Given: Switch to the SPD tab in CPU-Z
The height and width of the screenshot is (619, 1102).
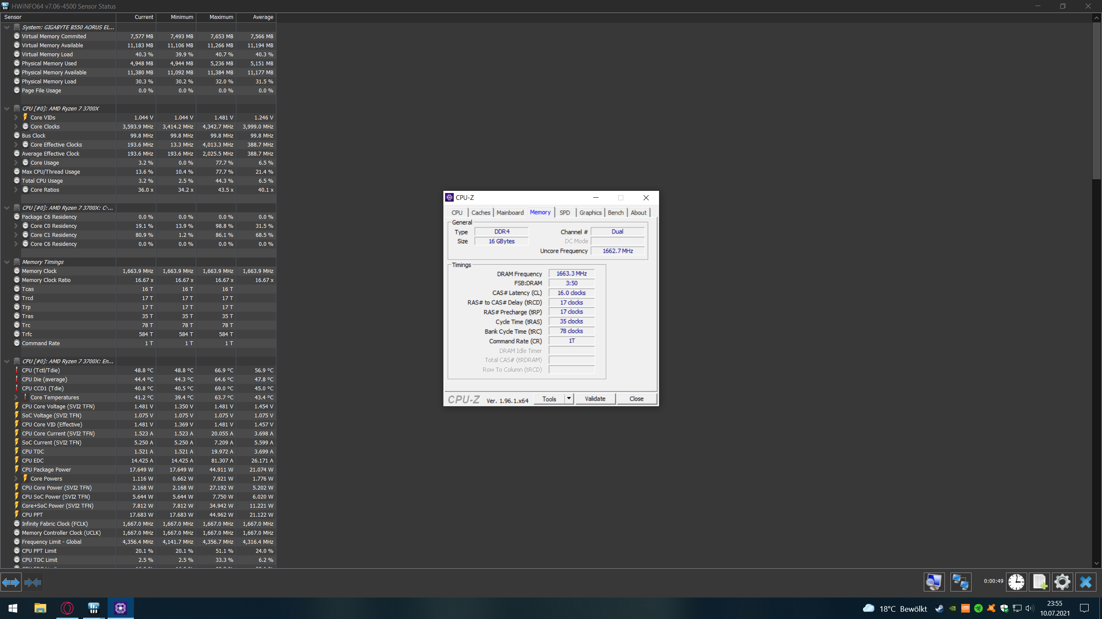Looking at the screenshot, I should point(564,212).
